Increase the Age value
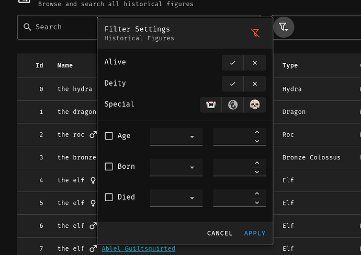361x255 pixels. tap(257, 132)
